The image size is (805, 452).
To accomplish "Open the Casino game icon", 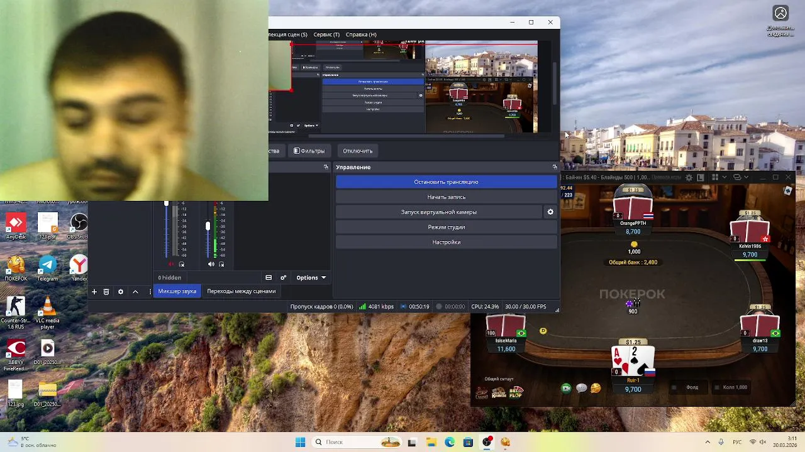I will (482, 393).
